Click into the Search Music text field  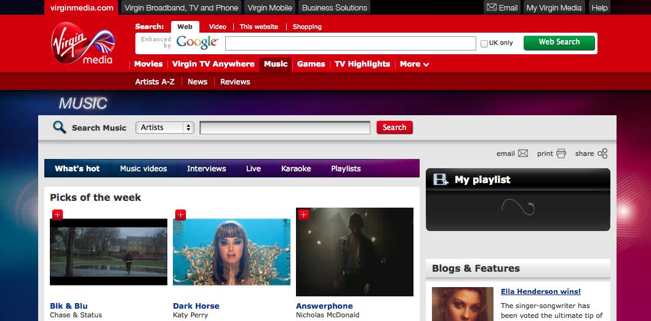(x=285, y=128)
